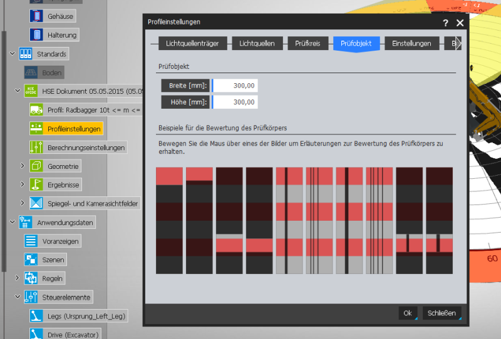The image size is (501, 339).
Task: Click the Schließen button
Action: pyautogui.click(x=442, y=313)
